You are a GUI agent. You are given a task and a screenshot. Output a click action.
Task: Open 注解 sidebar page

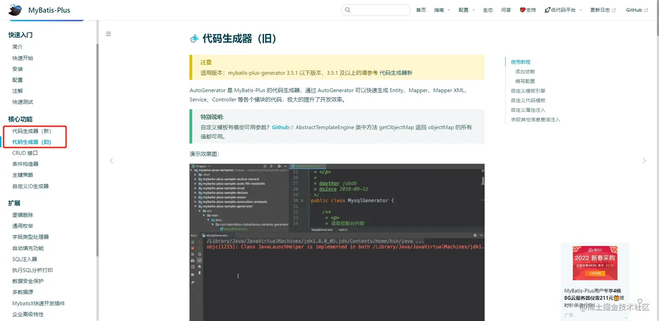click(x=17, y=91)
